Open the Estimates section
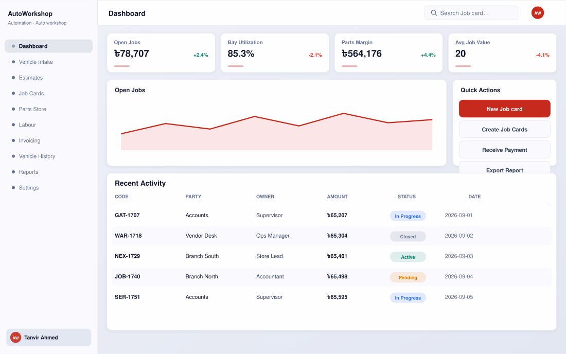This screenshot has height=354, width=566. (49, 78)
